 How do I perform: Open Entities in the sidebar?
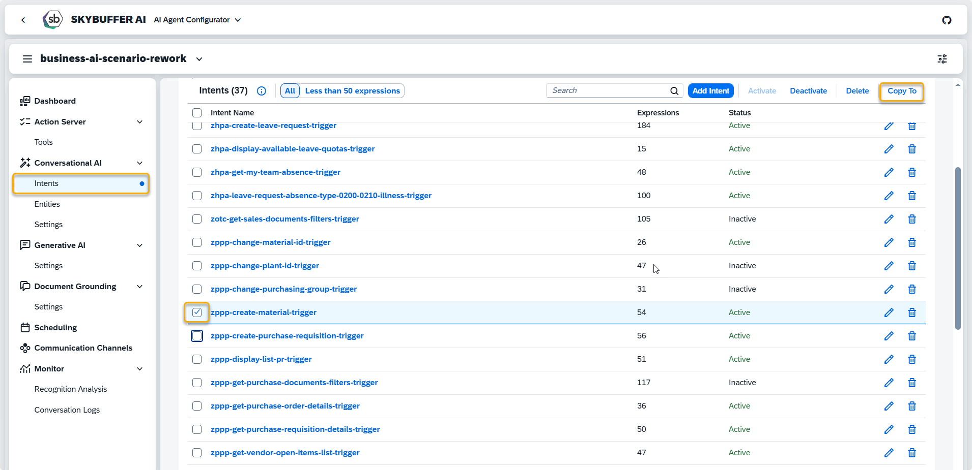tap(47, 204)
